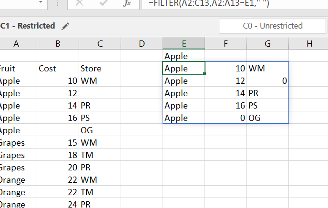Viewport: 328px width, 208px height.
Task: Select cell C7 showing OG
Action: 100,130
